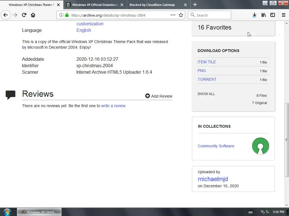Viewport: 289px width, 216px height.
Task: Click the 8 Files count text
Action: click(x=262, y=96)
